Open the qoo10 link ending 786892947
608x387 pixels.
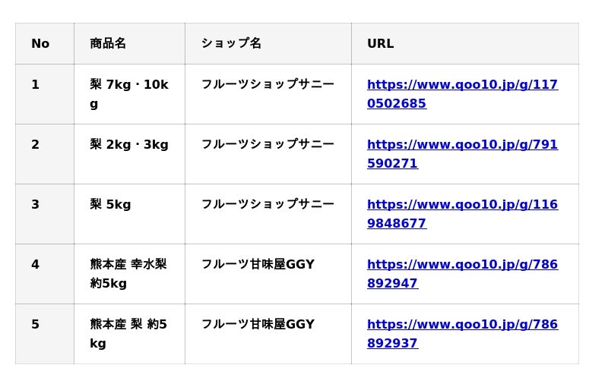click(462, 265)
